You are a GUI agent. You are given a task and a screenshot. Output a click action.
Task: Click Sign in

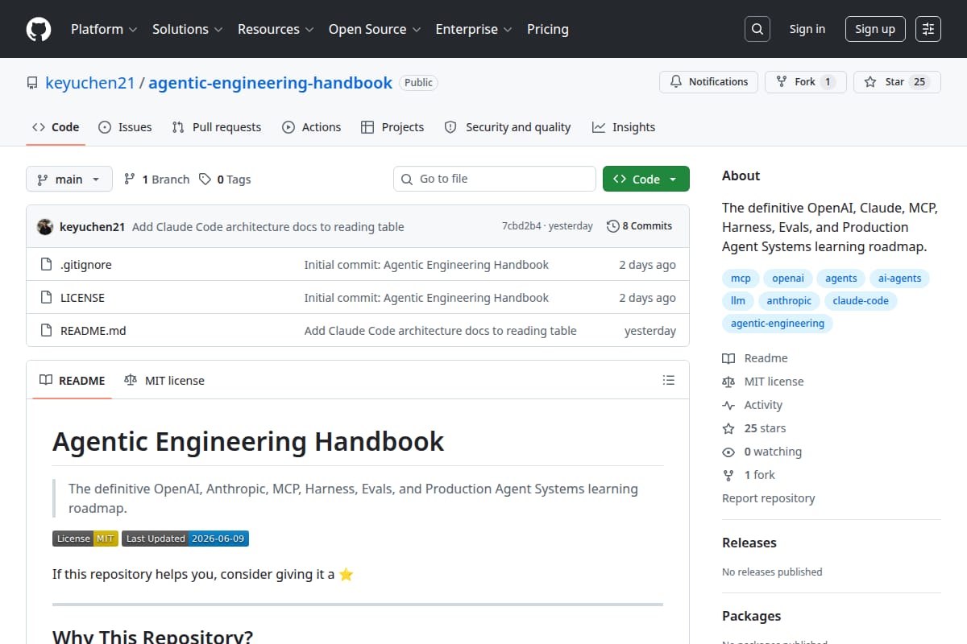click(x=807, y=29)
